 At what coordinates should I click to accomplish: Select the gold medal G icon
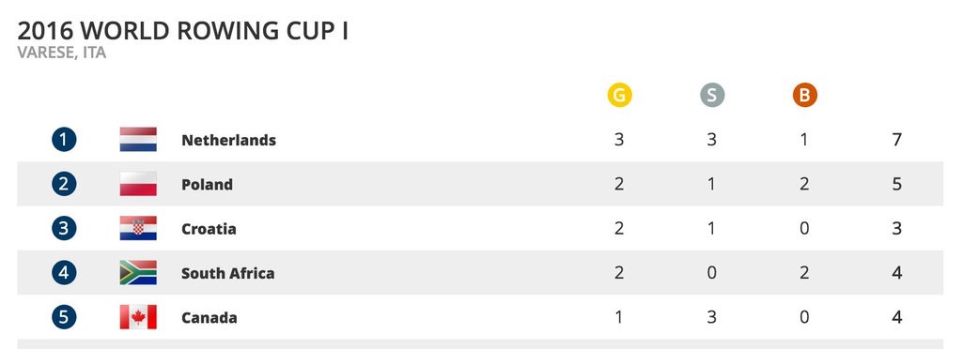point(620,96)
